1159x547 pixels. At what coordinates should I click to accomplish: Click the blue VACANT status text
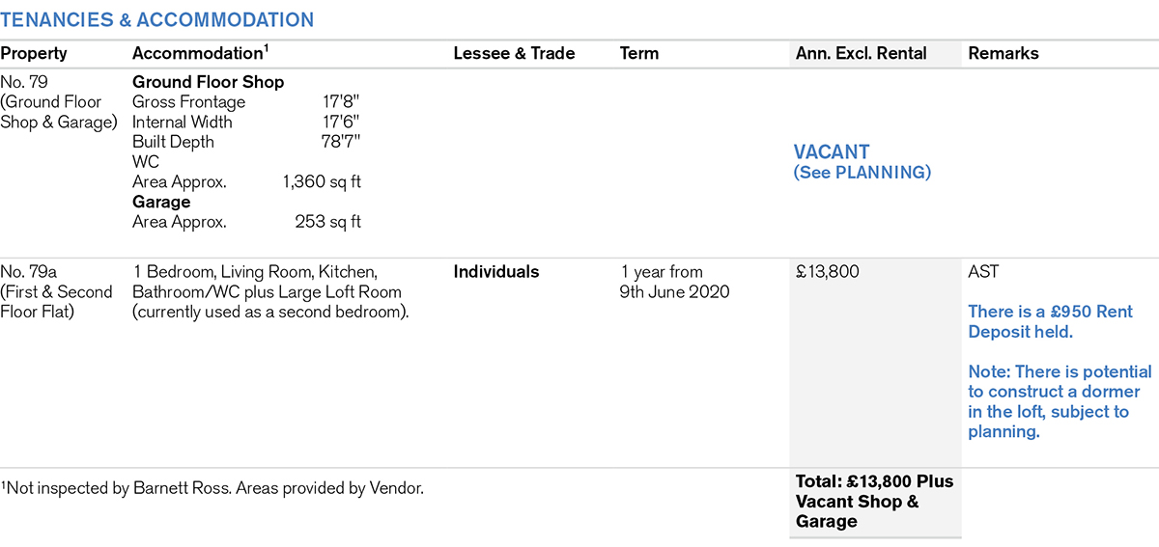pyautogui.click(x=832, y=152)
